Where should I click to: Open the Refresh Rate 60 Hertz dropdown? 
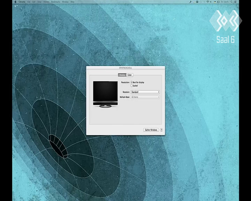(x=145, y=97)
